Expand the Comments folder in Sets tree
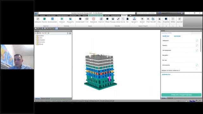 pyautogui.click(x=36, y=42)
